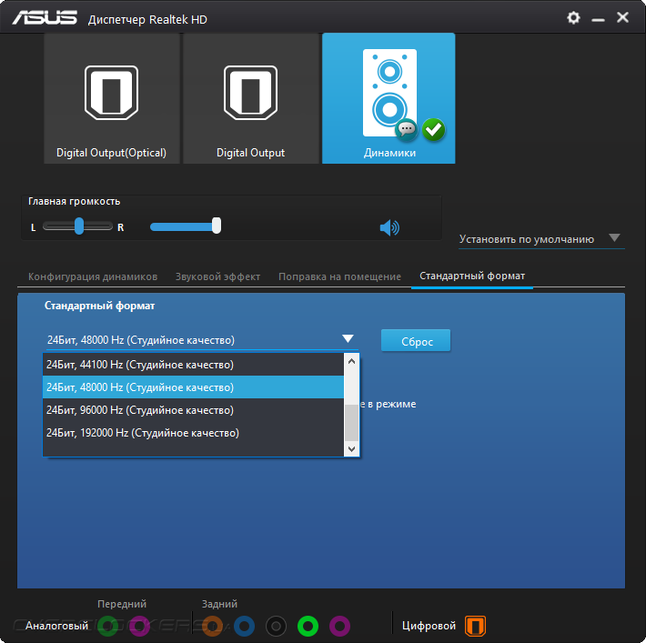Screen dimensions: 646x643
Task: Switch to Звуковой эффект tab
Action: (x=218, y=276)
